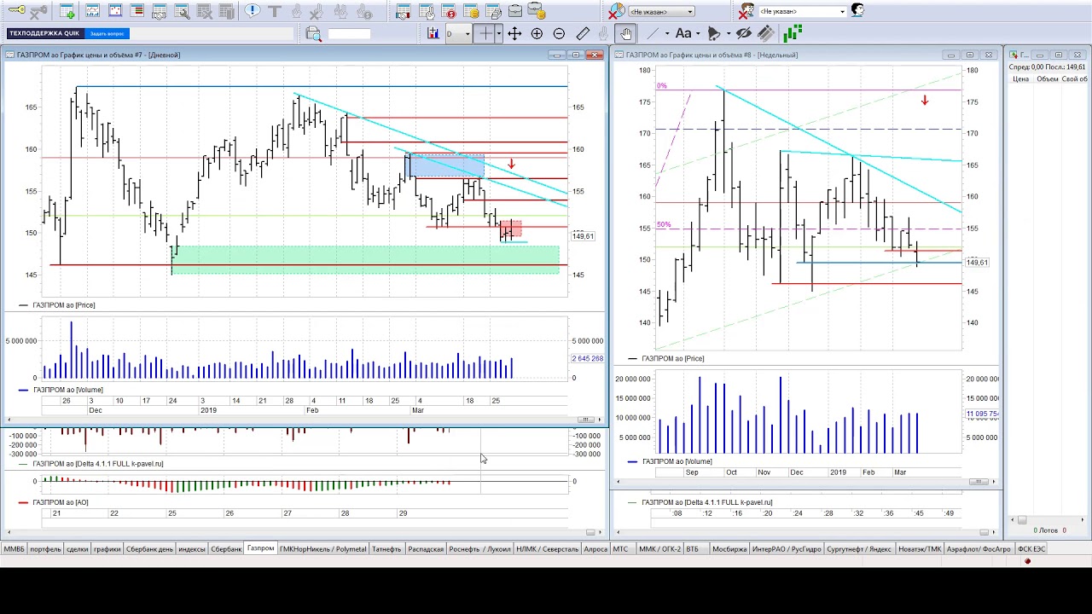Toggle the crossed-eye hide objects icon
Screen dimensions: 1092x614
click(x=744, y=33)
